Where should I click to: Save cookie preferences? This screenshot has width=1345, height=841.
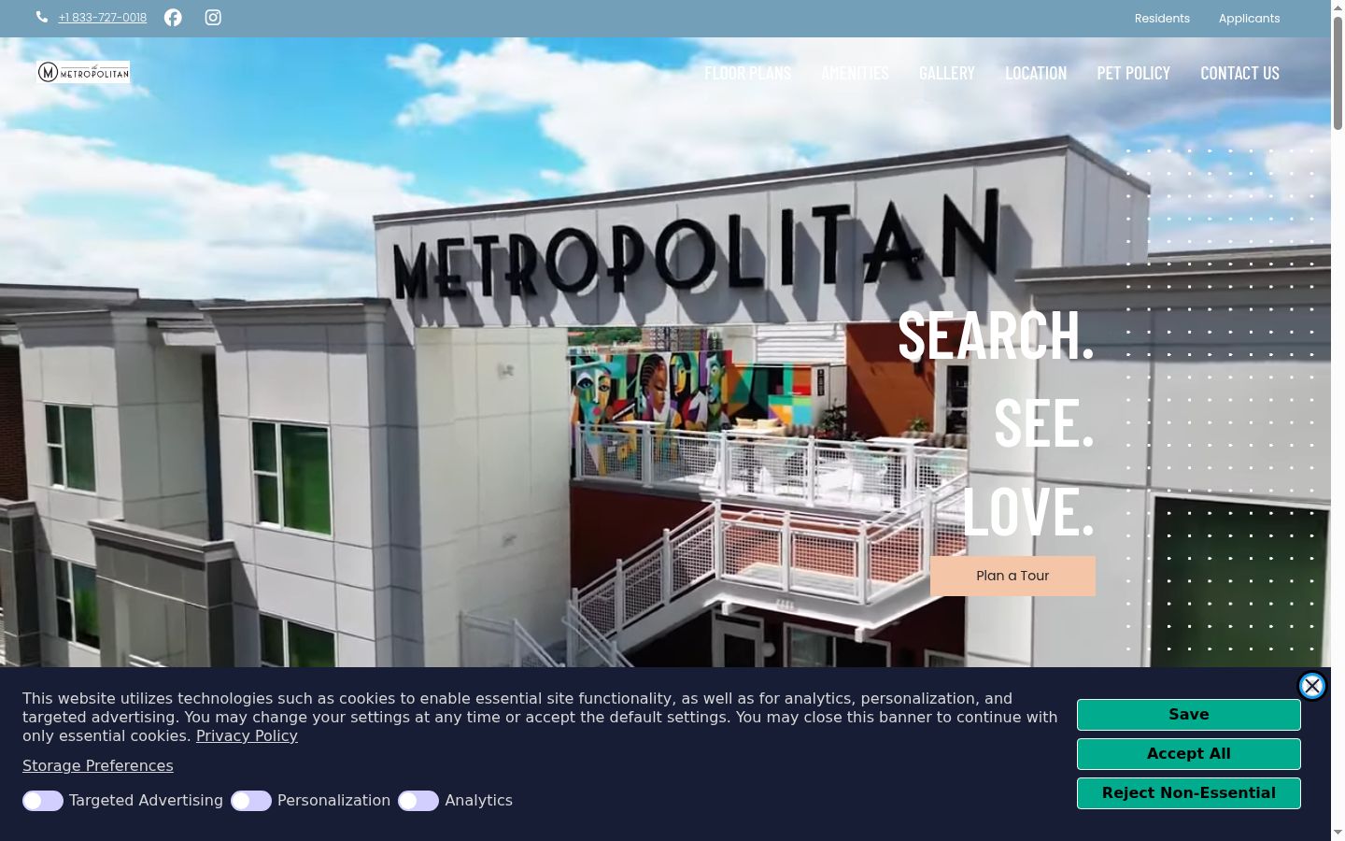pos(1189,715)
